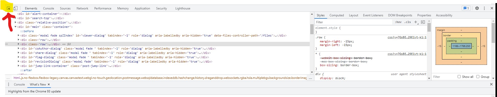Viewport: 497px width, 97px height.
Task: Toggle the computed styles sidebar icon
Action: click(423, 22)
